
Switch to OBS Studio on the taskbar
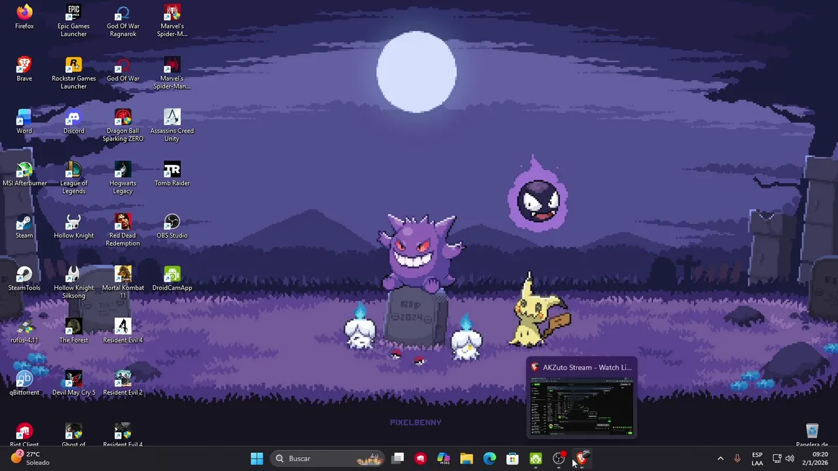(558, 459)
